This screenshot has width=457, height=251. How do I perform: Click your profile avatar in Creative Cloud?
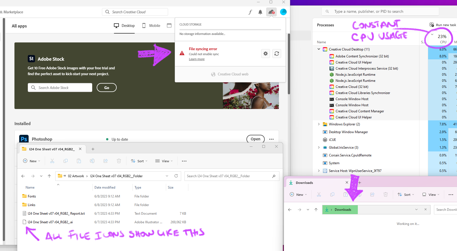tap(283, 12)
